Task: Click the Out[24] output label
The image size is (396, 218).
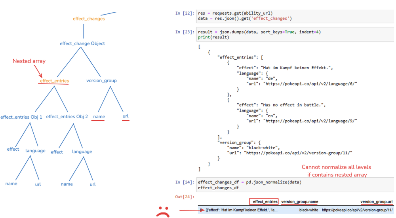Action: pos(185,197)
